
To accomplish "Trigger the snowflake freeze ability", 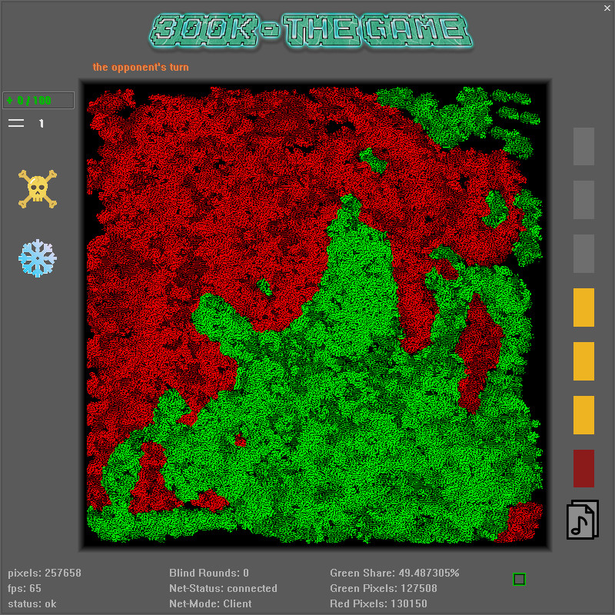I will pos(36,258).
